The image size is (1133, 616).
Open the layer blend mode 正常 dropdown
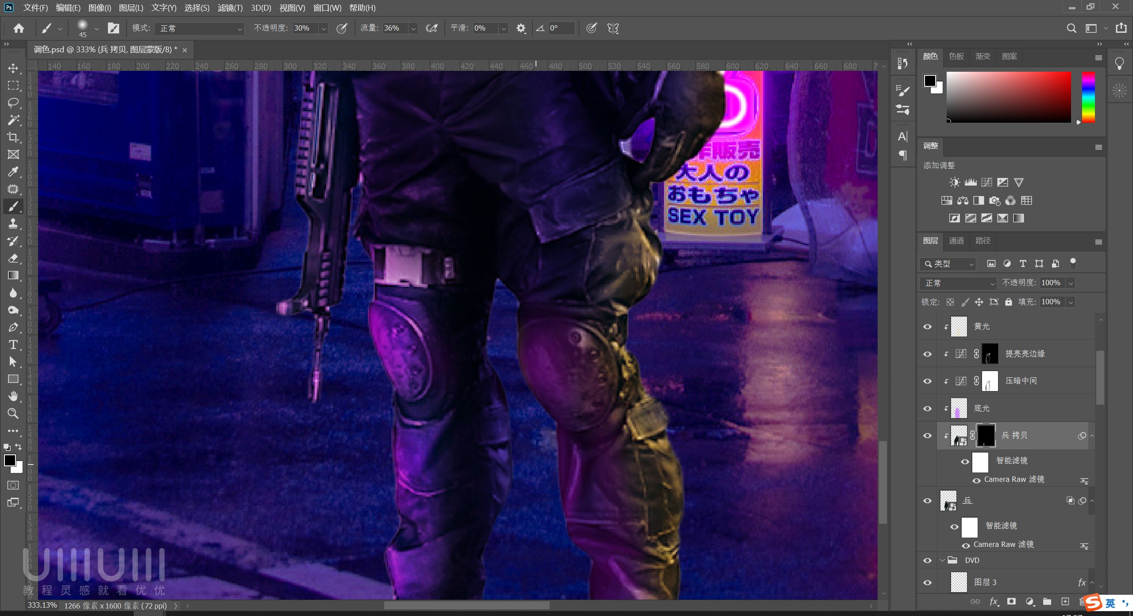[x=958, y=283]
